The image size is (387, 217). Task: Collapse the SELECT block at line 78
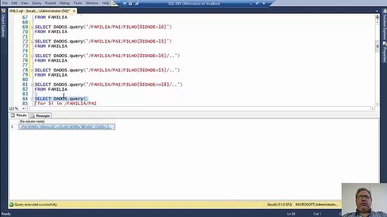point(32,71)
